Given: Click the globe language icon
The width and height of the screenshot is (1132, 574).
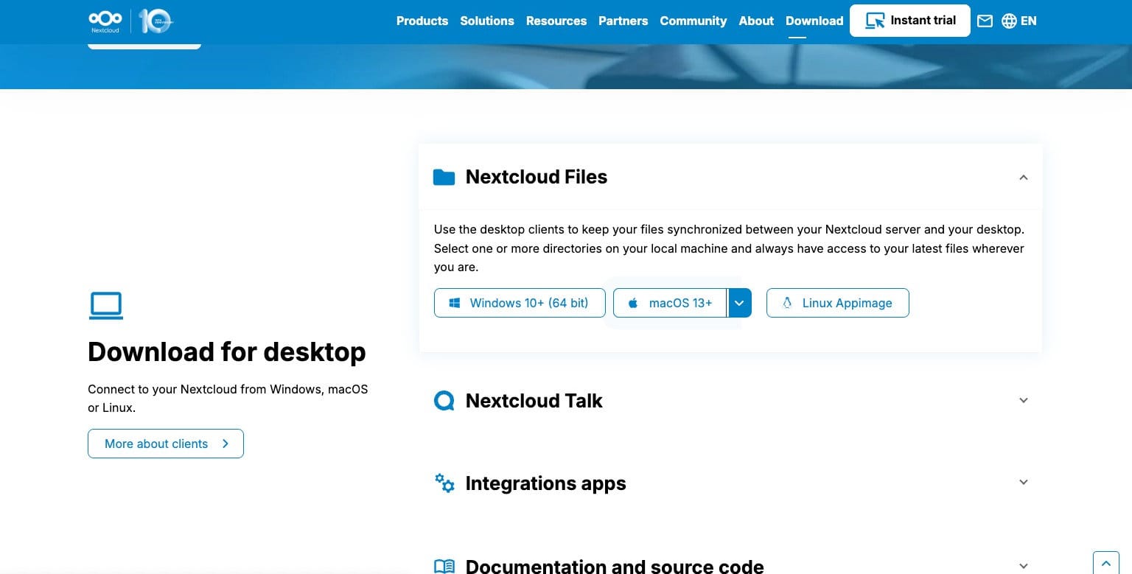Looking at the screenshot, I should coord(1009,21).
